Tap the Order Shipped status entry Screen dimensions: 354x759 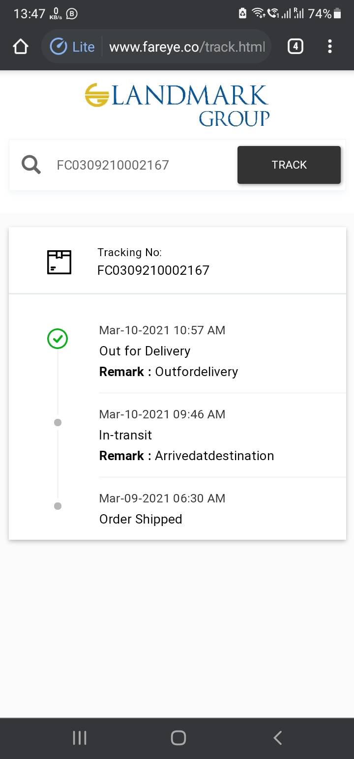(x=141, y=519)
